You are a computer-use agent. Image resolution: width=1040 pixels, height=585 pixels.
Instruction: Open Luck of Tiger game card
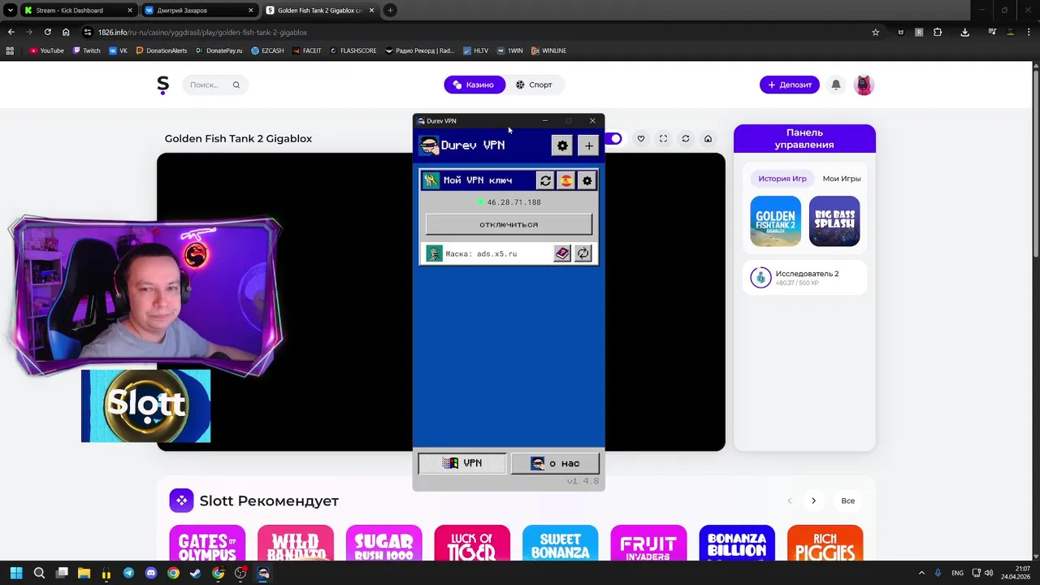coord(472,543)
